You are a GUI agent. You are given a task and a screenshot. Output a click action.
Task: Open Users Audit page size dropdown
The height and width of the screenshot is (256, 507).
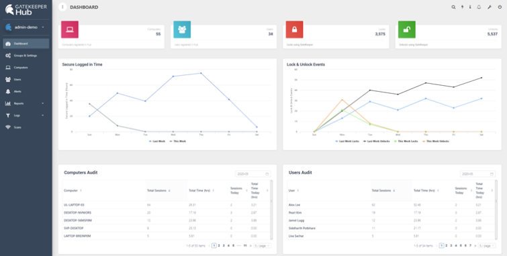click(x=487, y=246)
